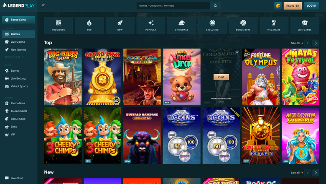
Task: Toggle the sidebar collapse menu icon
Action: (43, 6)
